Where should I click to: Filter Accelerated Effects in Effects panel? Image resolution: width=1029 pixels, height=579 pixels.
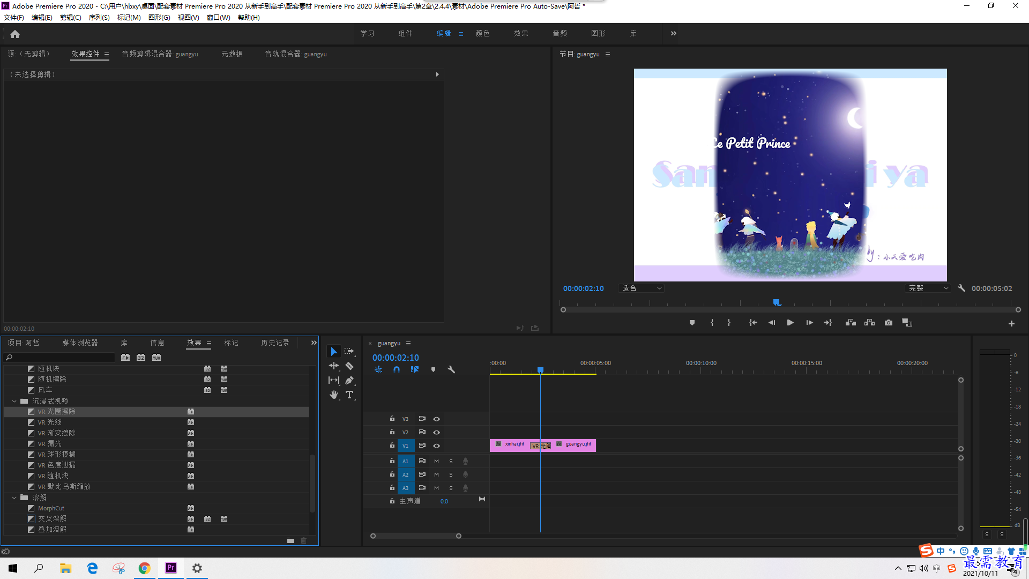[x=125, y=358]
